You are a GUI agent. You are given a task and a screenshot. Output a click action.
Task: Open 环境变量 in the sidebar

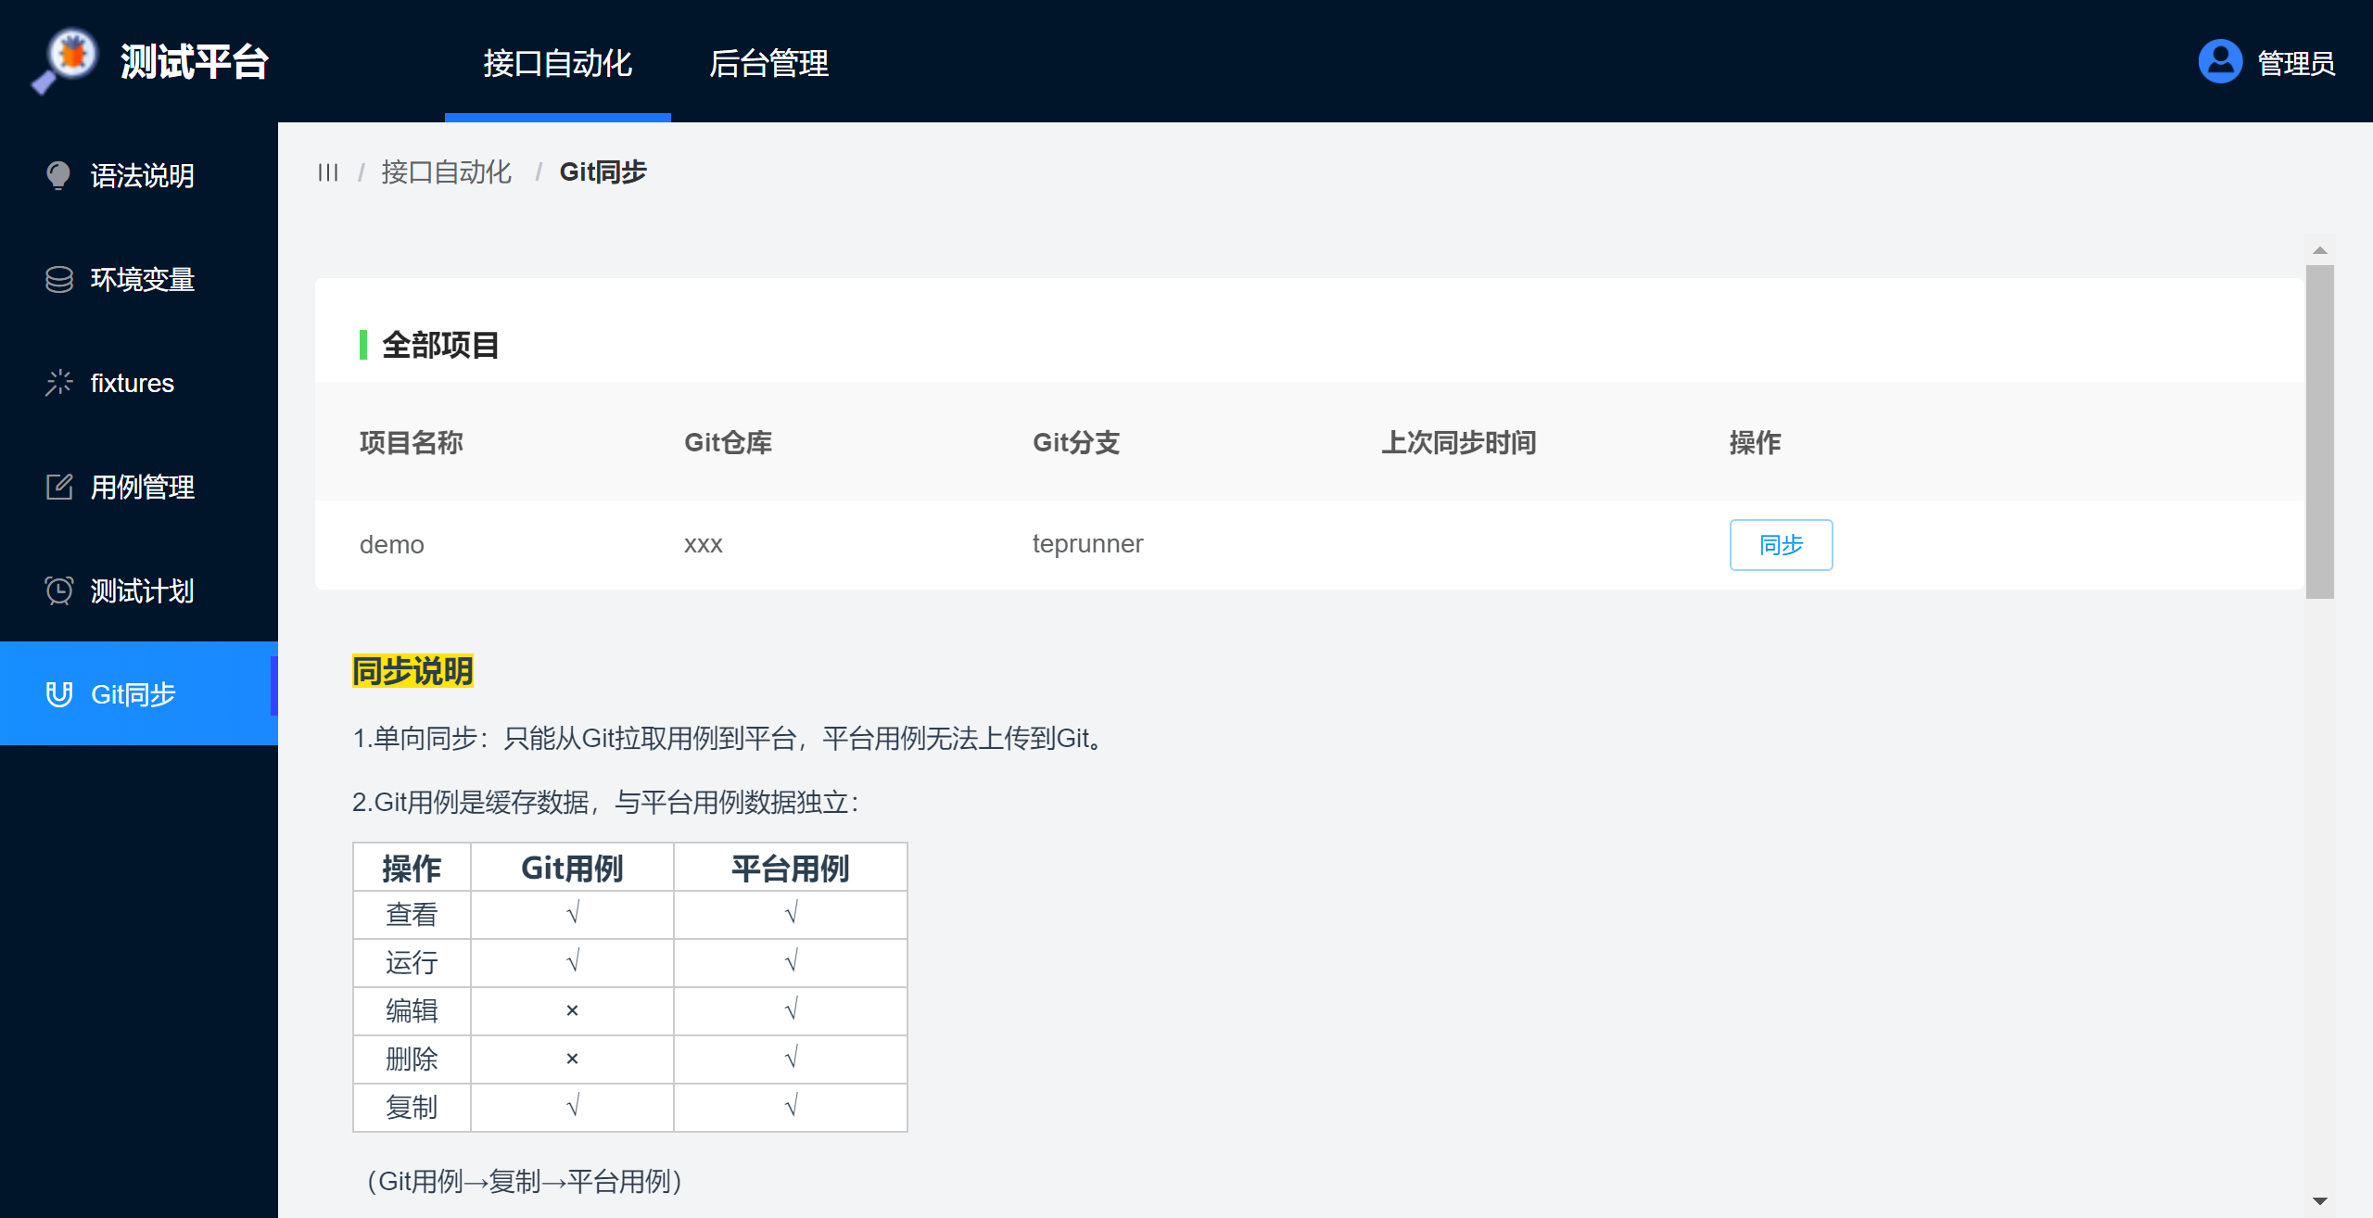(x=139, y=279)
